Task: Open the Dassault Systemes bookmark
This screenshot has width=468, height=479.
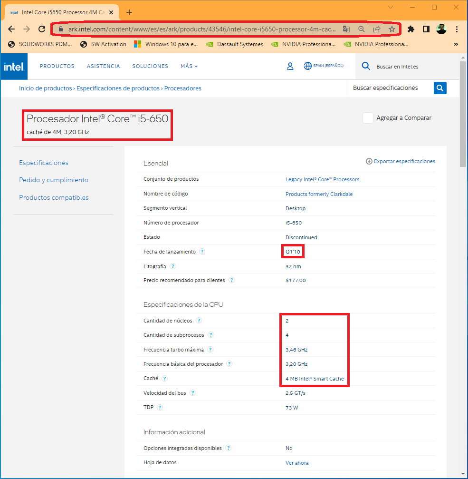Action: (235, 44)
